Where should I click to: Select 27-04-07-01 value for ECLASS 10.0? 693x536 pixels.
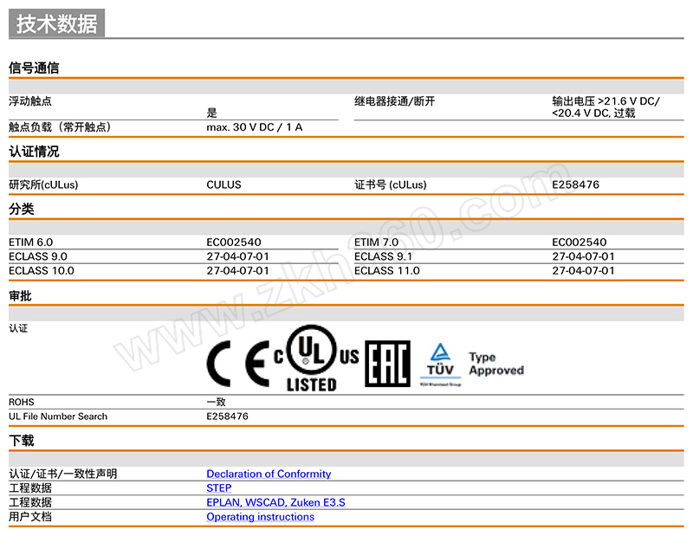(237, 270)
